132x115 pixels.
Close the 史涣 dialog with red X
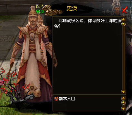124,10
